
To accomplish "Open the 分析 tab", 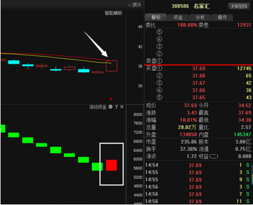I will click(200, 18).
